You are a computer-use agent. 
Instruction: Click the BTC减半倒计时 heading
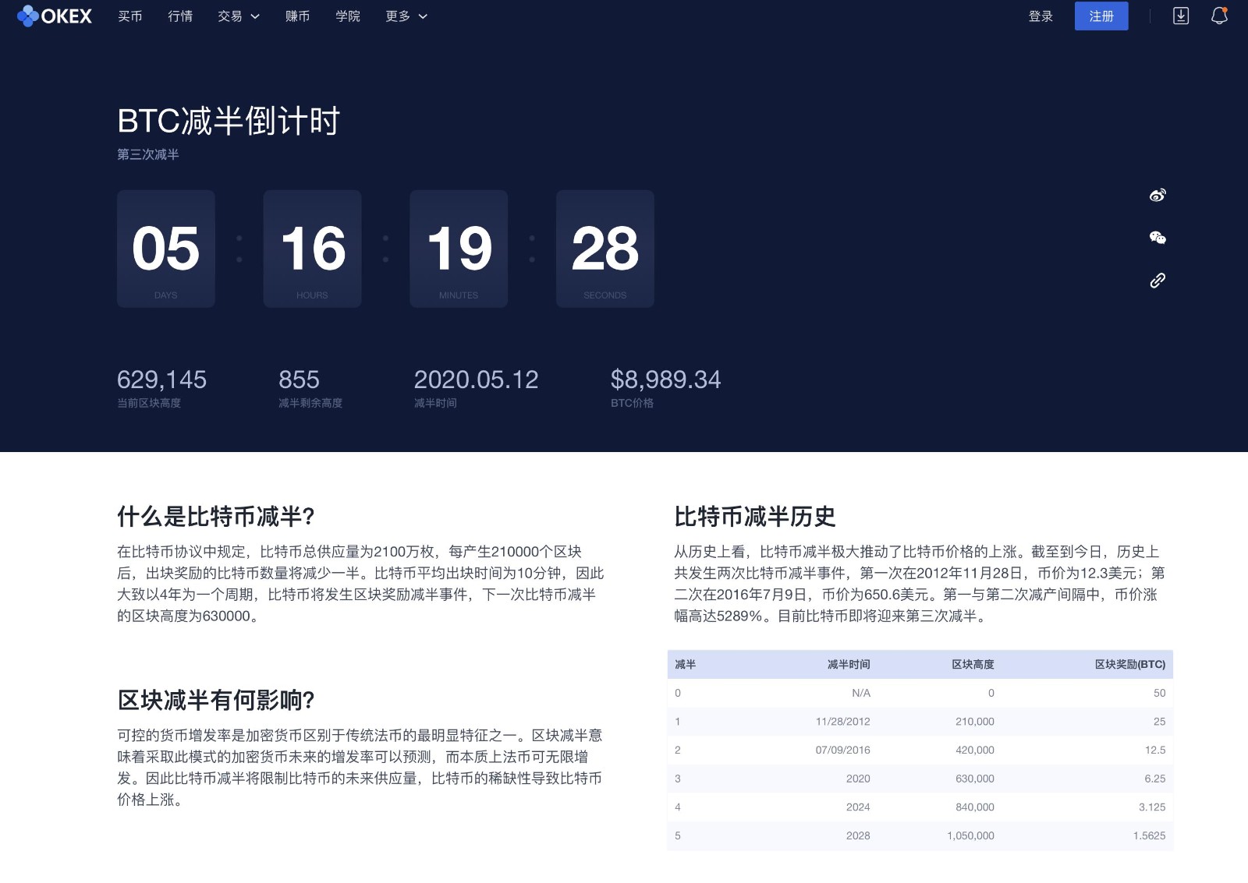click(x=229, y=121)
